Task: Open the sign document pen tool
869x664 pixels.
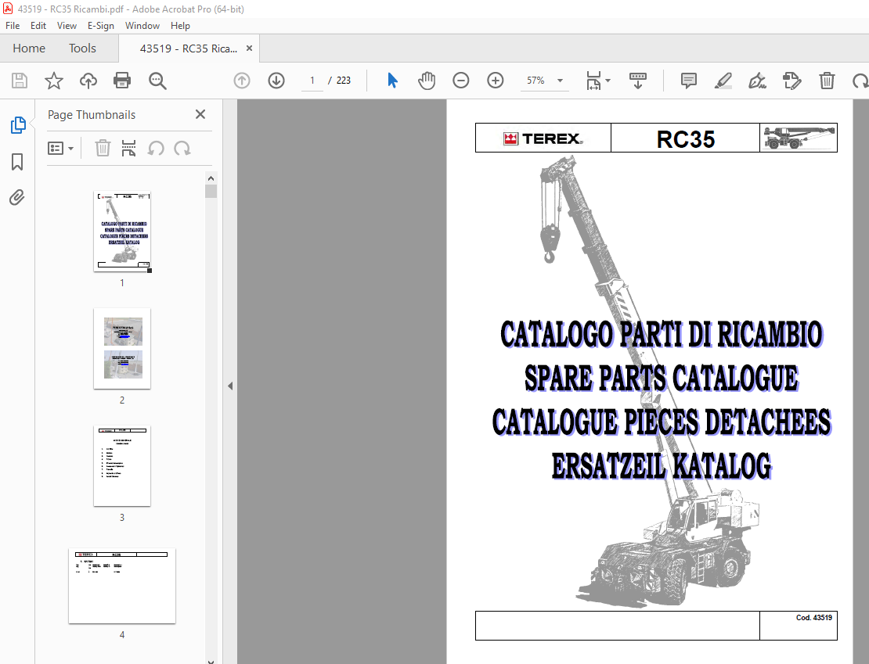Action: tap(757, 81)
